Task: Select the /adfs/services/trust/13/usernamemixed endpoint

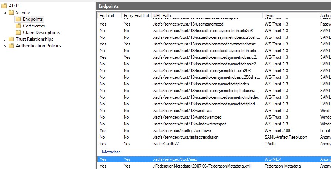Action: point(214,24)
